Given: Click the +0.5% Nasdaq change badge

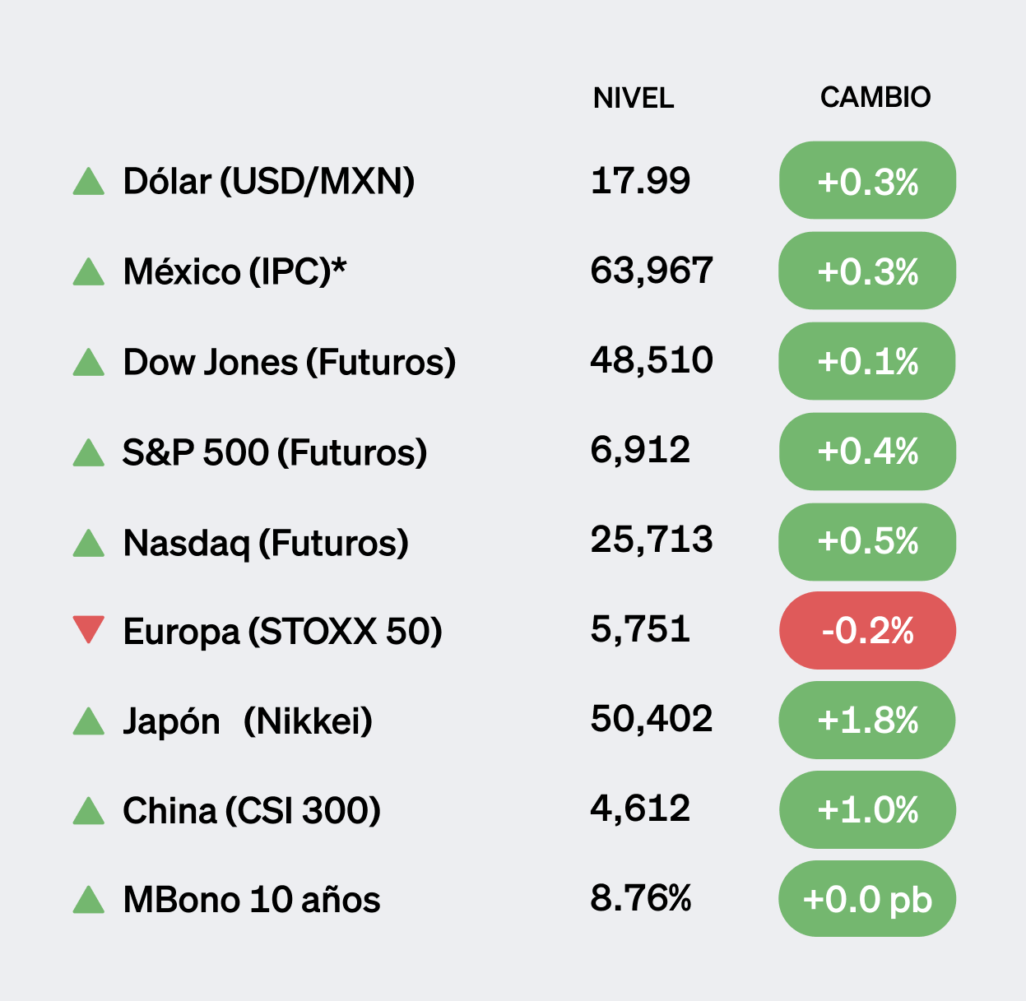Looking at the screenshot, I should (867, 542).
